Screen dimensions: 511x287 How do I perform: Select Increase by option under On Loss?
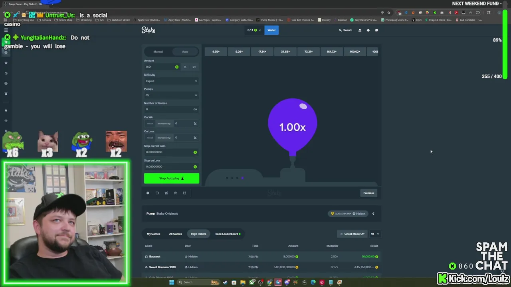pyautogui.click(x=164, y=138)
